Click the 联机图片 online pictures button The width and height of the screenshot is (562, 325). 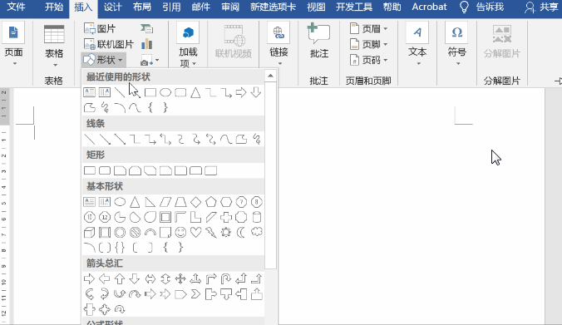tap(109, 44)
